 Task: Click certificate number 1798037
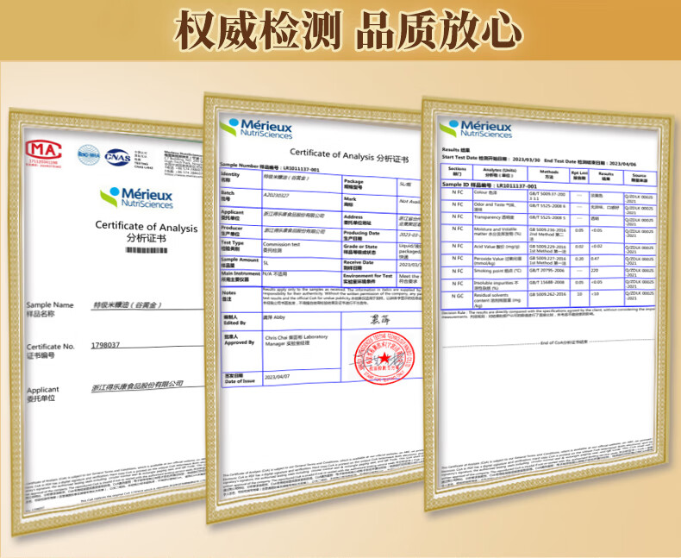(105, 345)
